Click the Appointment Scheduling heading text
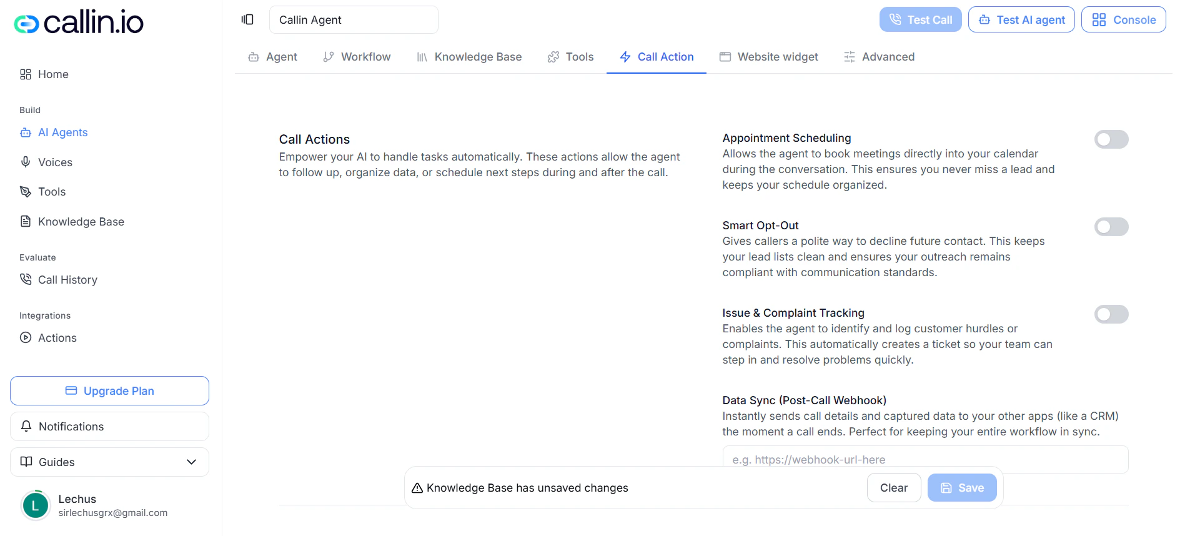 (x=786, y=138)
